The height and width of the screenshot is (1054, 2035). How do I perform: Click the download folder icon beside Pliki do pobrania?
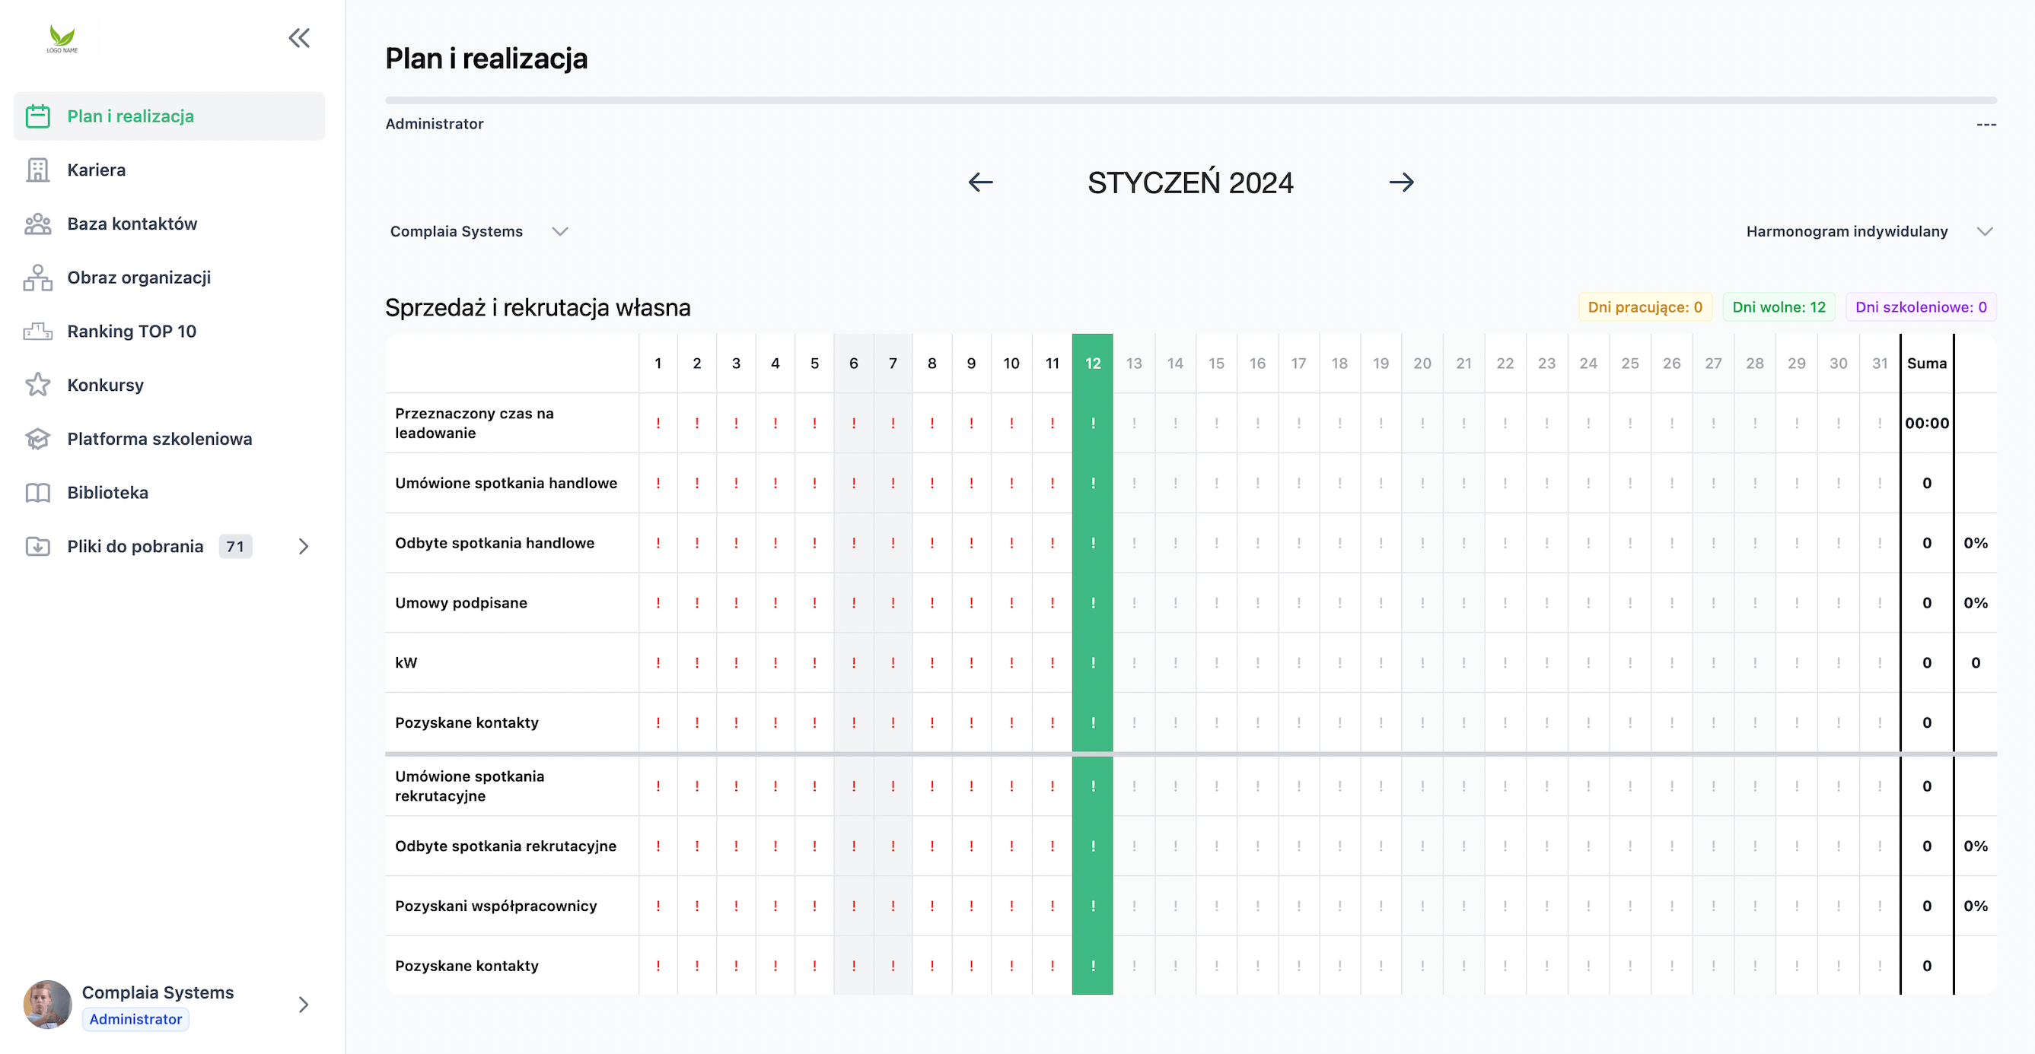[x=38, y=545]
